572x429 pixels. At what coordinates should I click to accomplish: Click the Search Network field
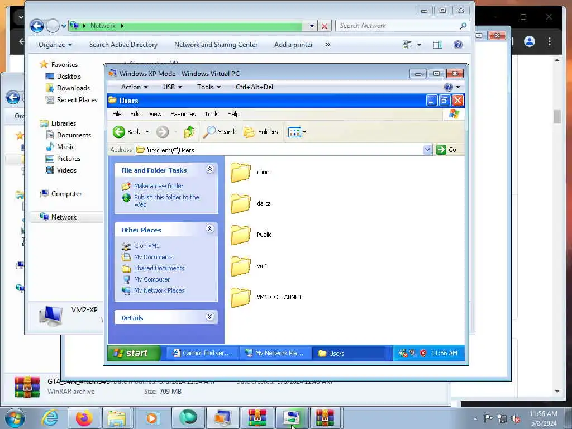click(x=398, y=26)
